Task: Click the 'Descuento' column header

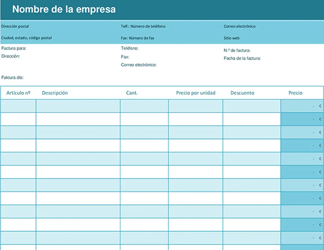Action: pyautogui.click(x=242, y=93)
